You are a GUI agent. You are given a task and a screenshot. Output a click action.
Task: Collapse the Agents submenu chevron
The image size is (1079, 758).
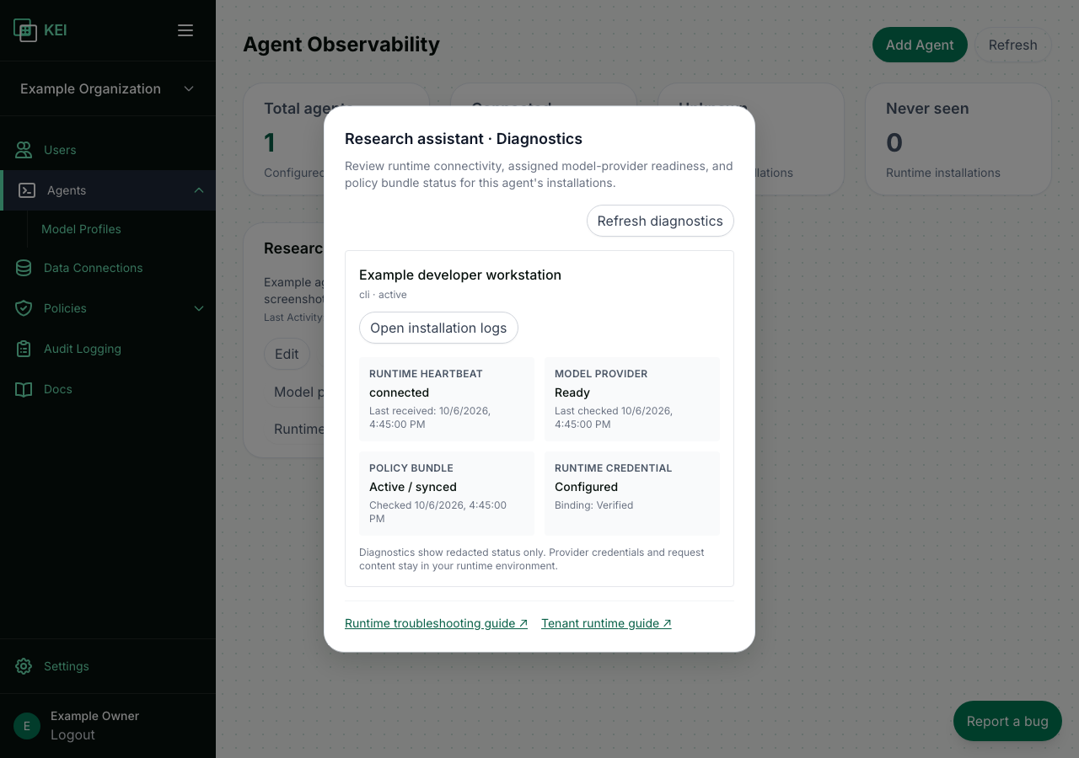[x=199, y=190]
